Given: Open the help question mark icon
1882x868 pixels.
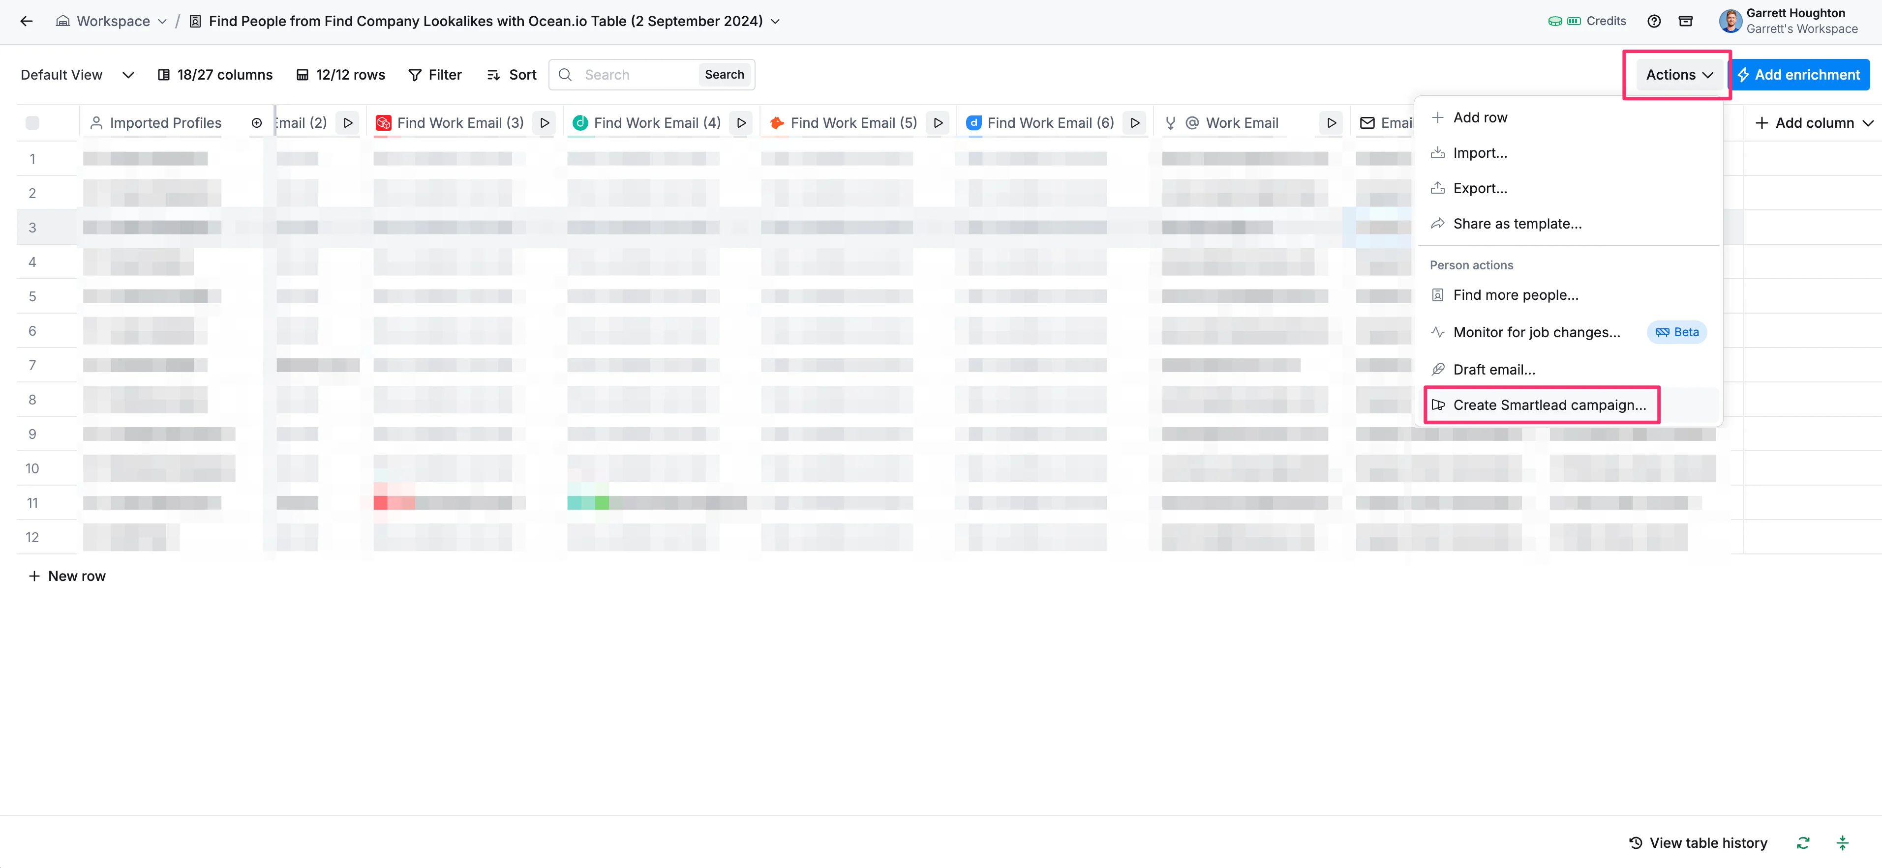Looking at the screenshot, I should (x=1654, y=21).
